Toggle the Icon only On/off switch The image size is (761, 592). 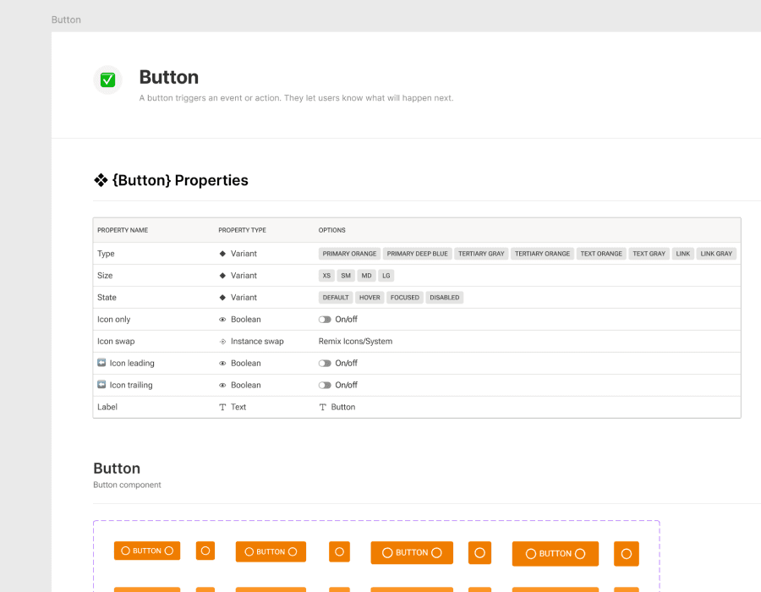click(x=325, y=319)
